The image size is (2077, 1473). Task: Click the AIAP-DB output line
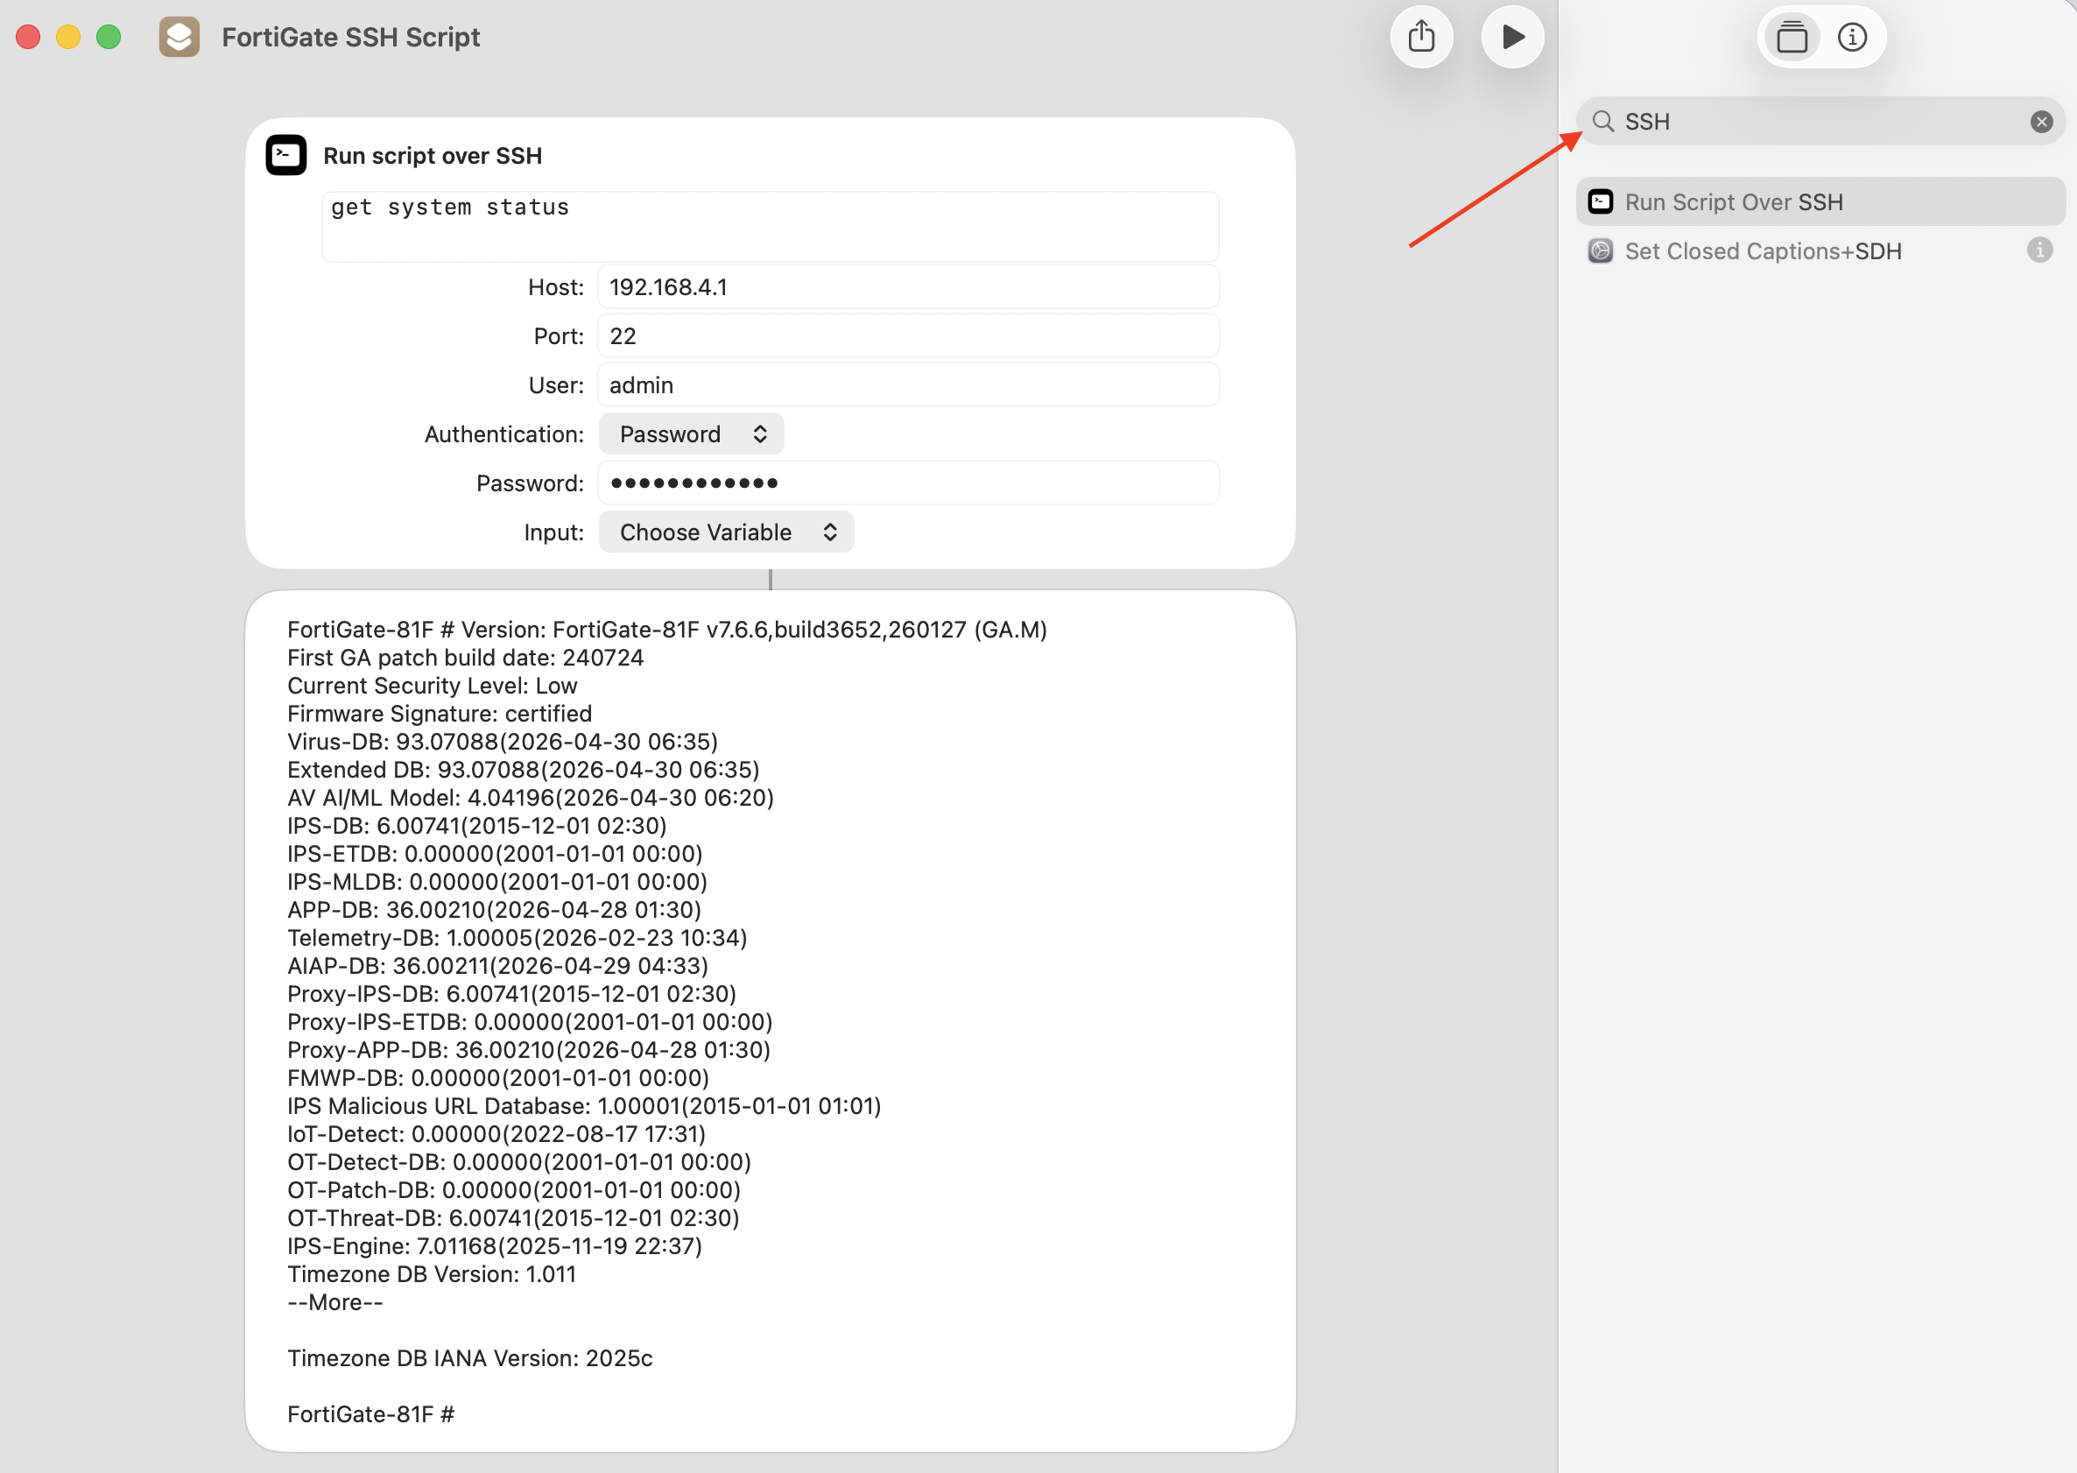tap(498, 966)
